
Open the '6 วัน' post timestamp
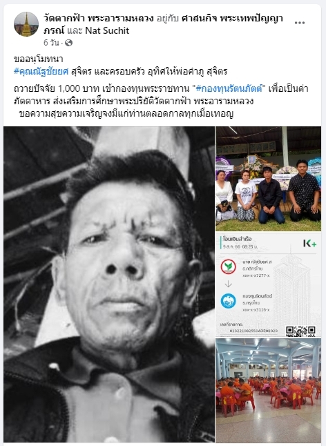[51, 43]
